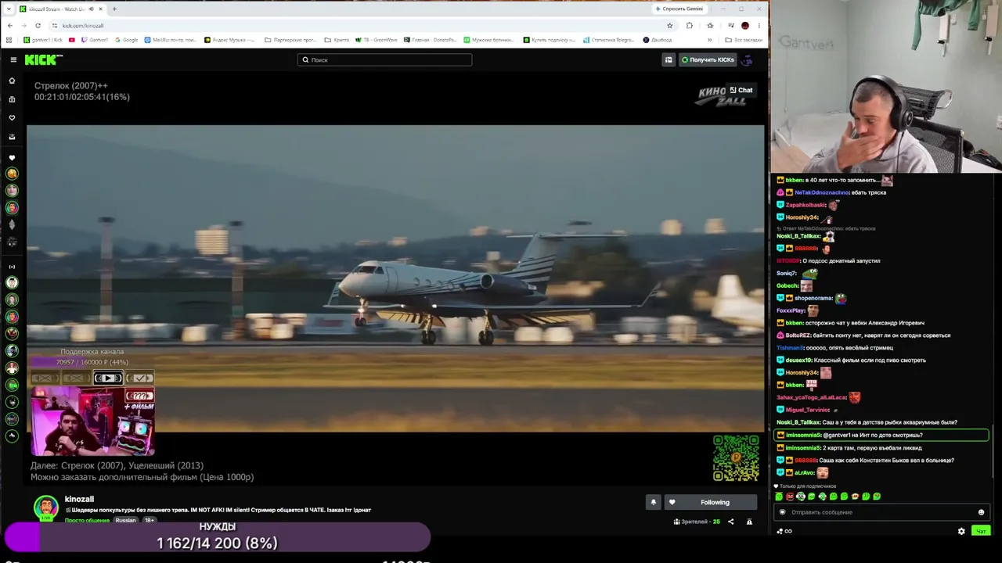
Task: Open the emoji picker in chat input
Action: (x=981, y=512)
